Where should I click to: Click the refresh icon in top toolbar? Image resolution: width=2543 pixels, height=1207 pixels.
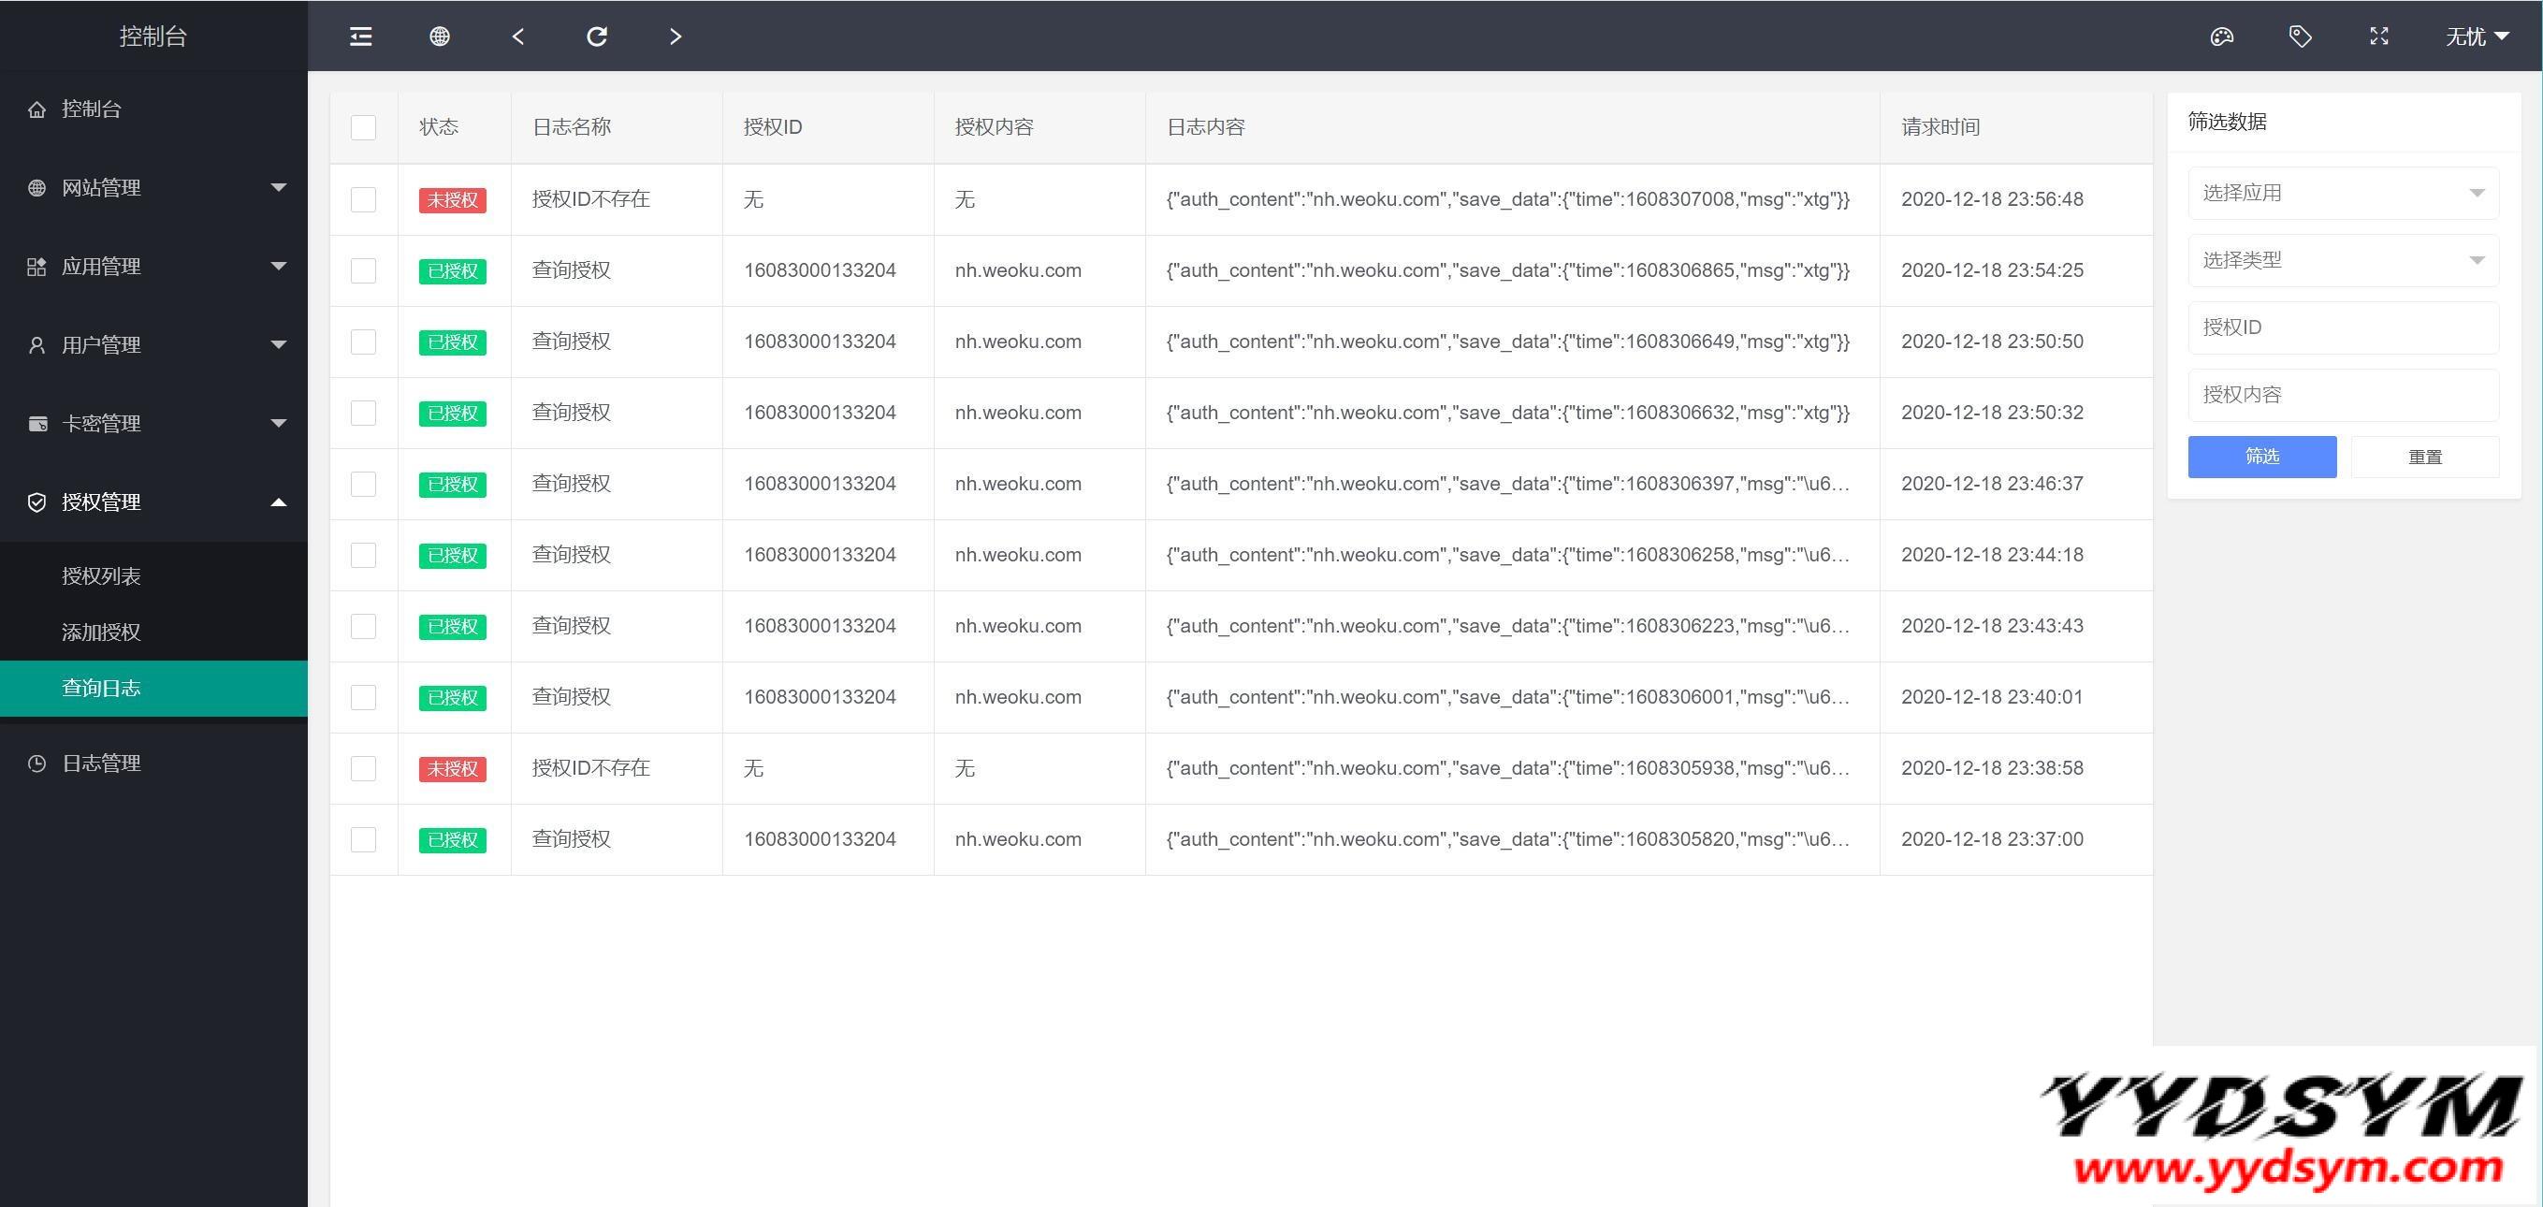click(596, 36)
